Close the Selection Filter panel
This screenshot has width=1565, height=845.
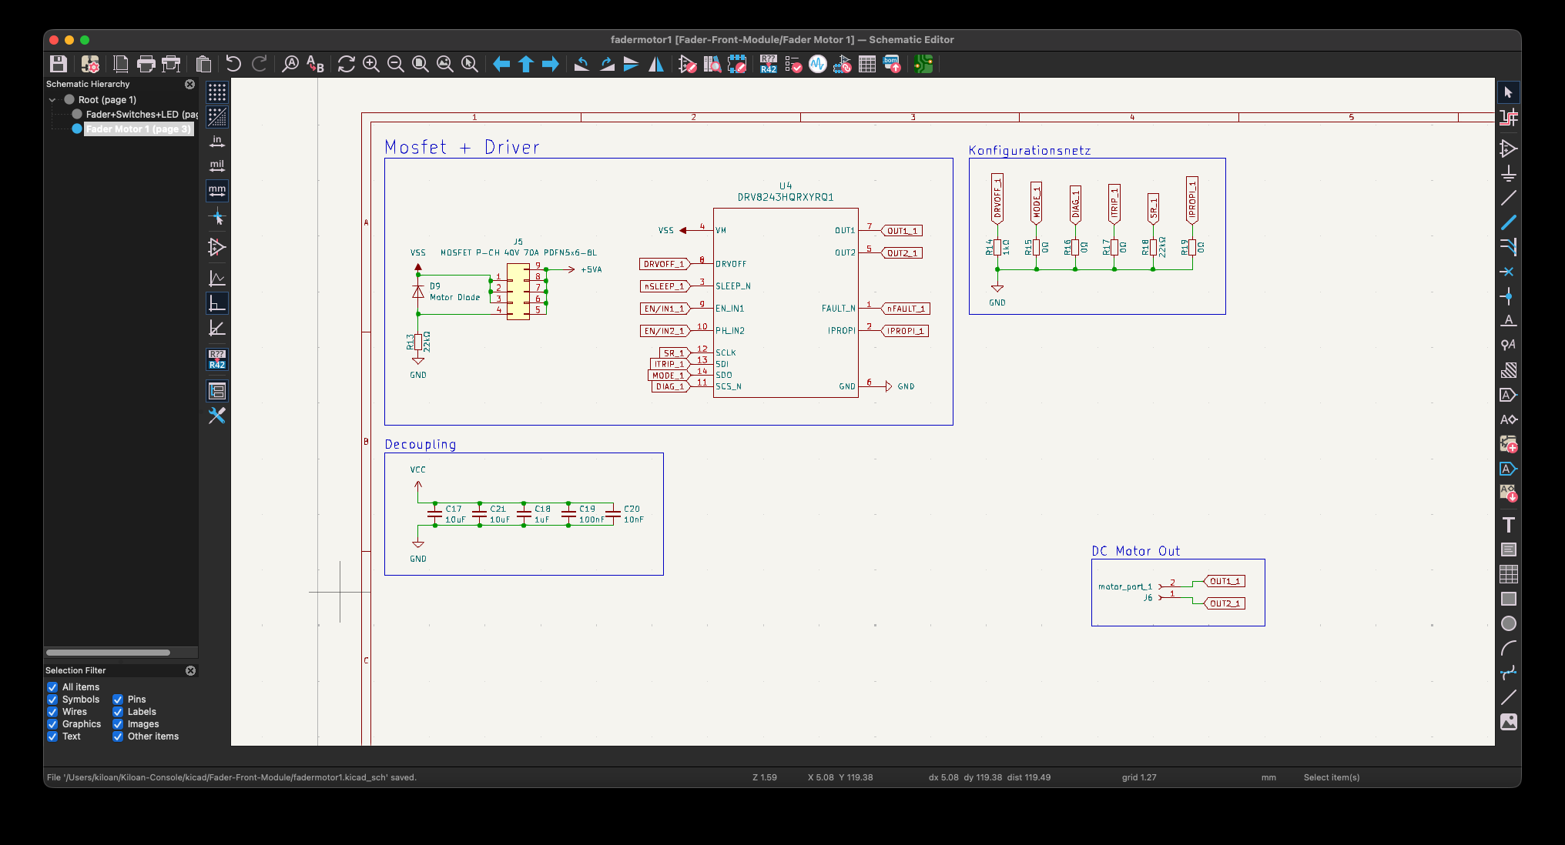(190, 670)
